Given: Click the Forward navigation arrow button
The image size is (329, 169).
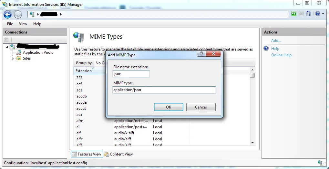Looking at the screenshot, I should click(18, 14).
